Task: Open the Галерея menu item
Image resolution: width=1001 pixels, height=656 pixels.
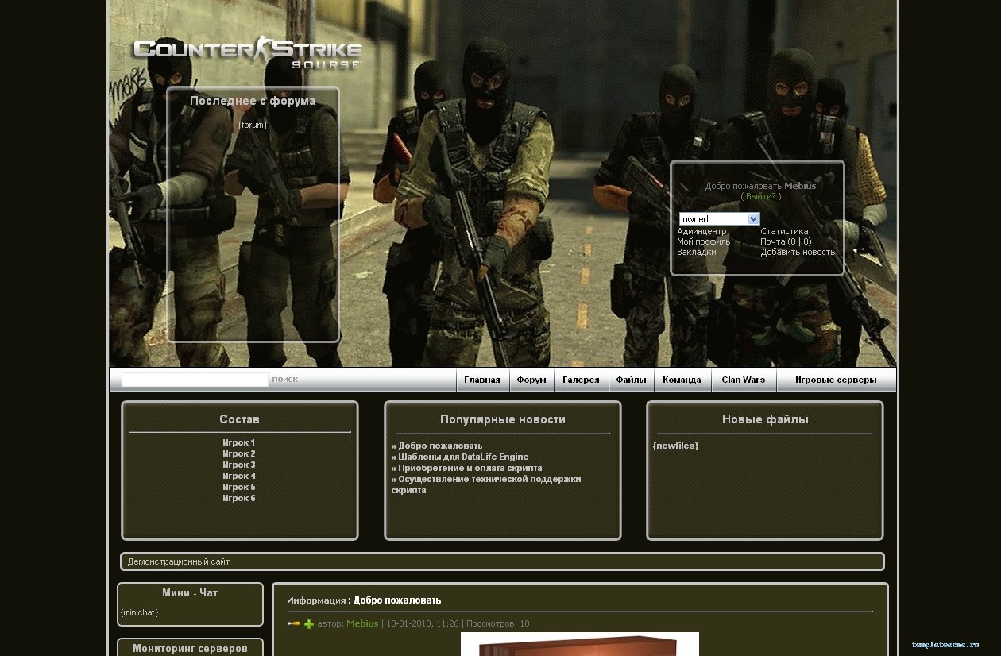Action: pyautogui.click(x=581, y=380)
